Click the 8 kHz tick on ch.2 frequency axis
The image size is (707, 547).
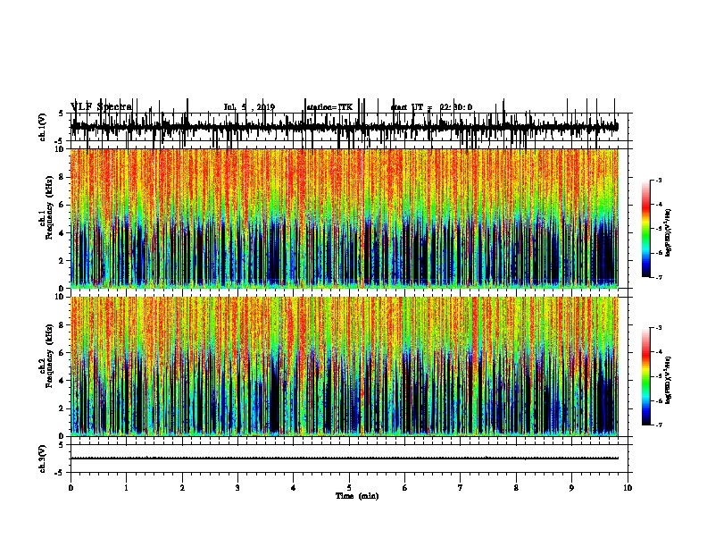[62, 325]
